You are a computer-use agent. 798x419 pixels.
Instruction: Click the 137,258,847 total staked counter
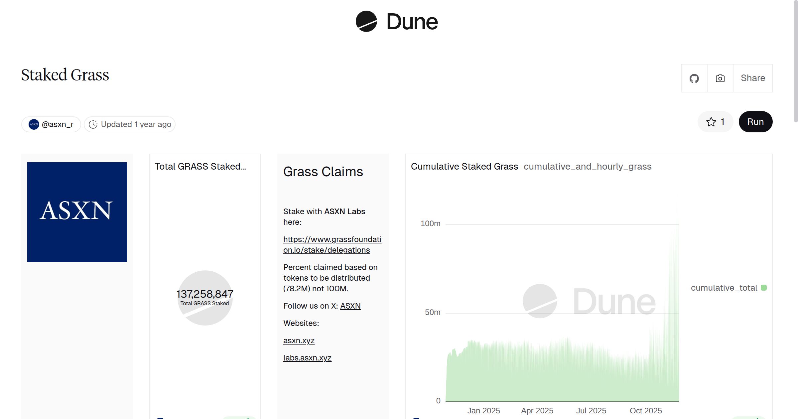(204, 294)
